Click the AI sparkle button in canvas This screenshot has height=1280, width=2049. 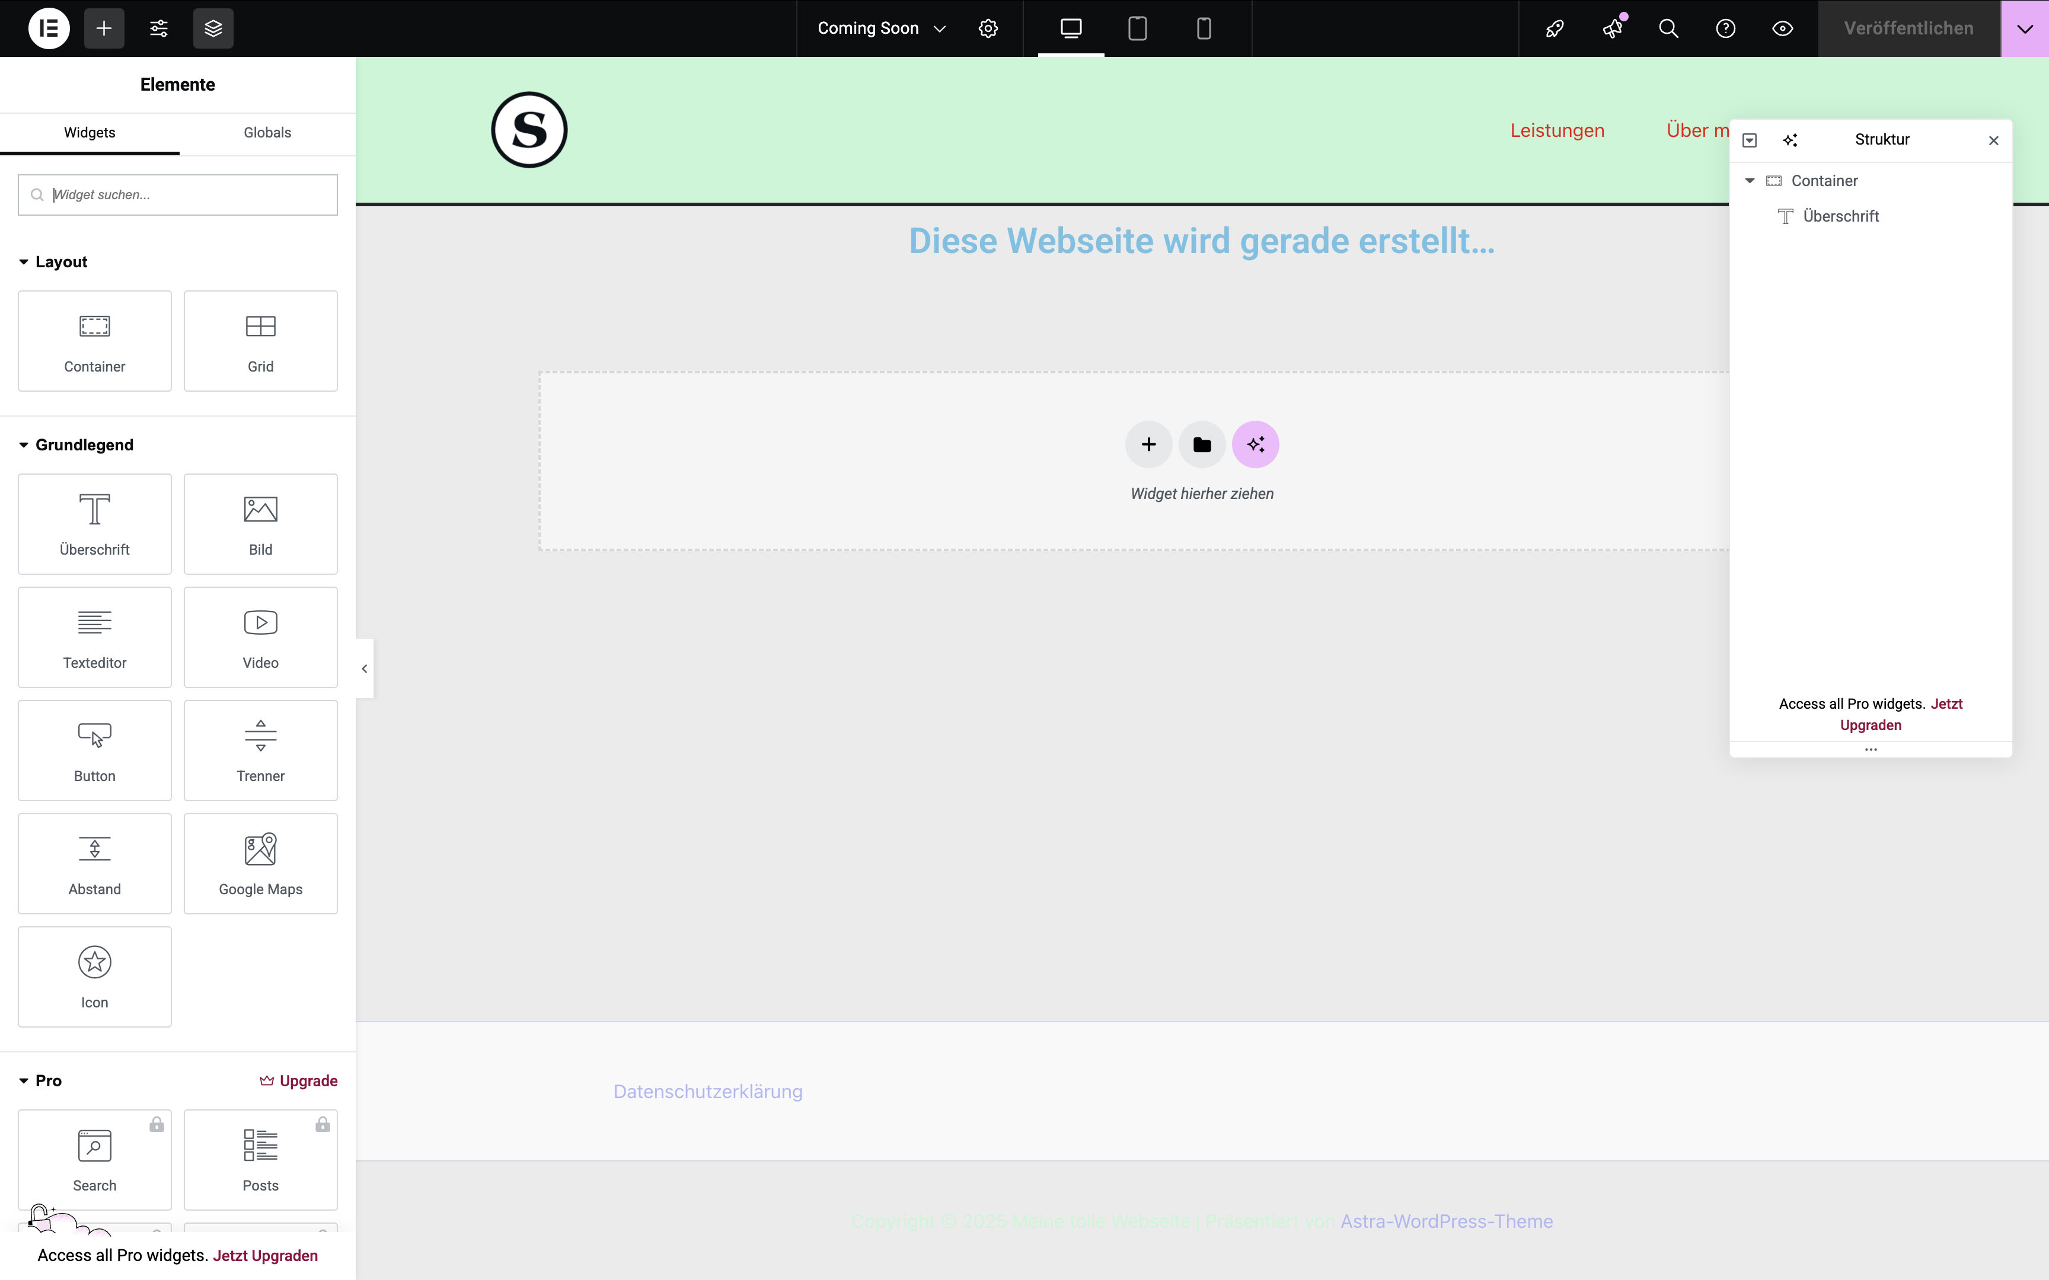click(x=1255, y=444)
